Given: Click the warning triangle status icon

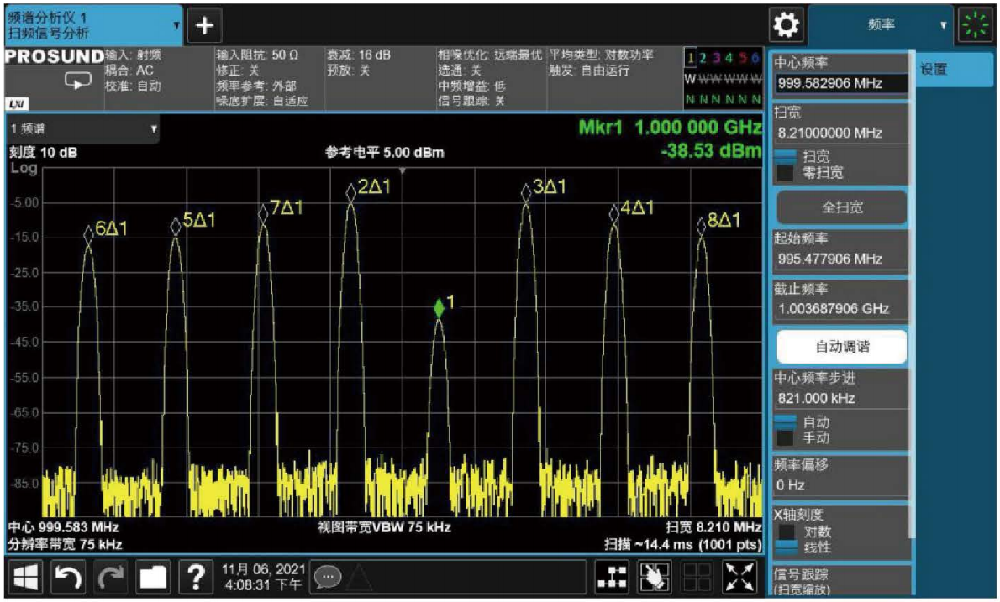Looking at the screenshot, I should [359, 577].
